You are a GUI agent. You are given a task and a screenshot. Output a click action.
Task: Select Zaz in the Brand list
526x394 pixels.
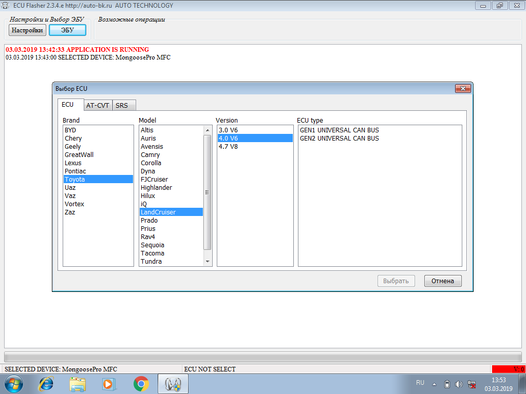(98, 212)
